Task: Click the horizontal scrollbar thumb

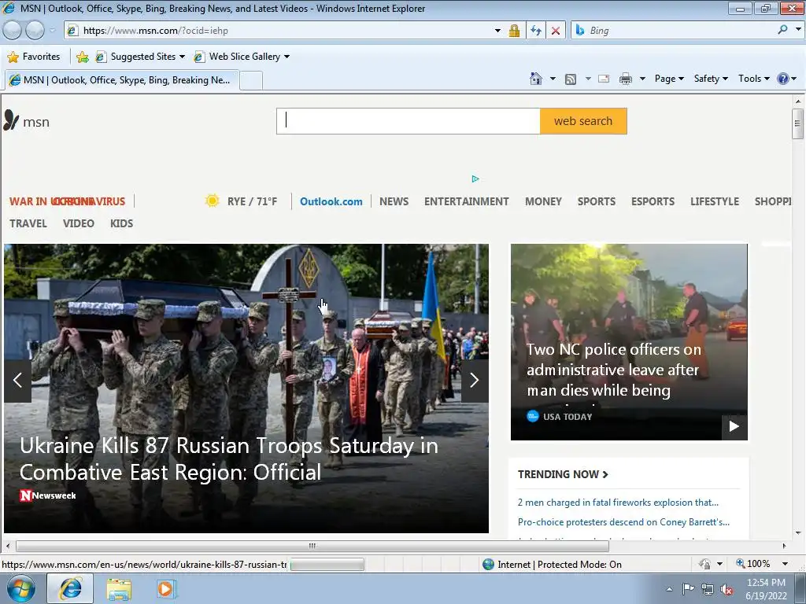Action: tap(312, 546)
